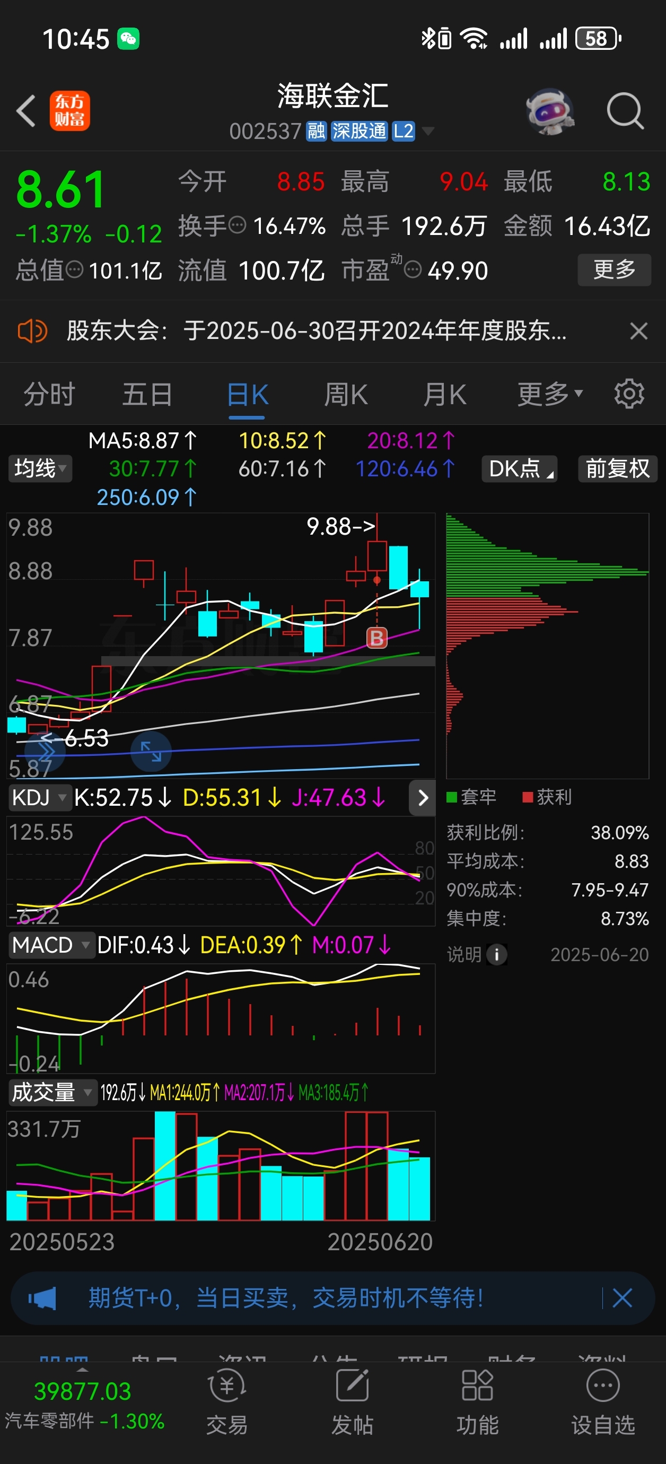This screenshot has width=666, height=1464.
Task: Tap the 深股通 badge
Action: (x=359, y=132)
